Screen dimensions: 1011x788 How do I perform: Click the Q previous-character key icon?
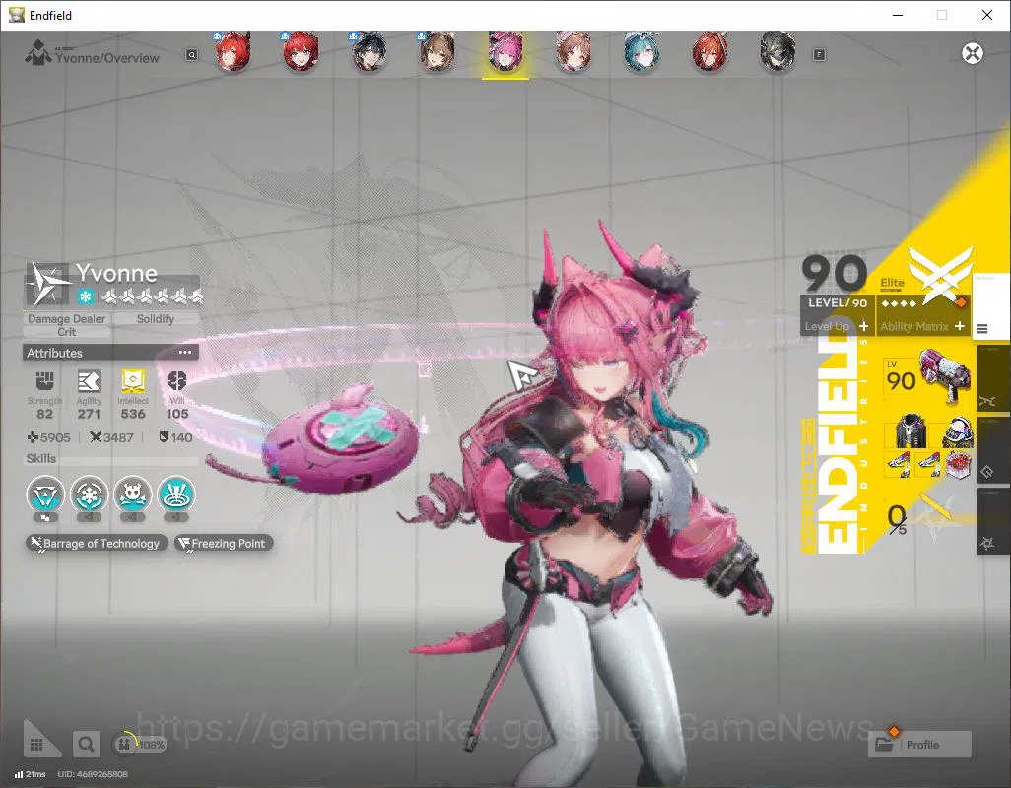(191, 55)
